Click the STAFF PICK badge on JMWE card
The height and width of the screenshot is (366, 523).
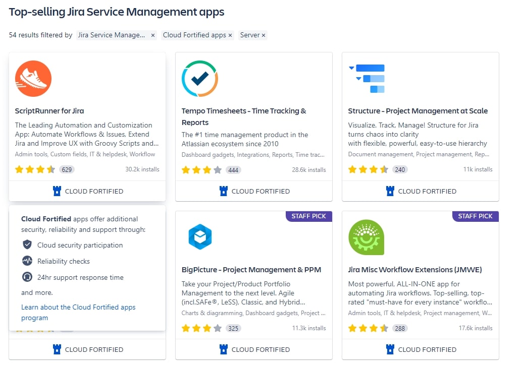476,216
